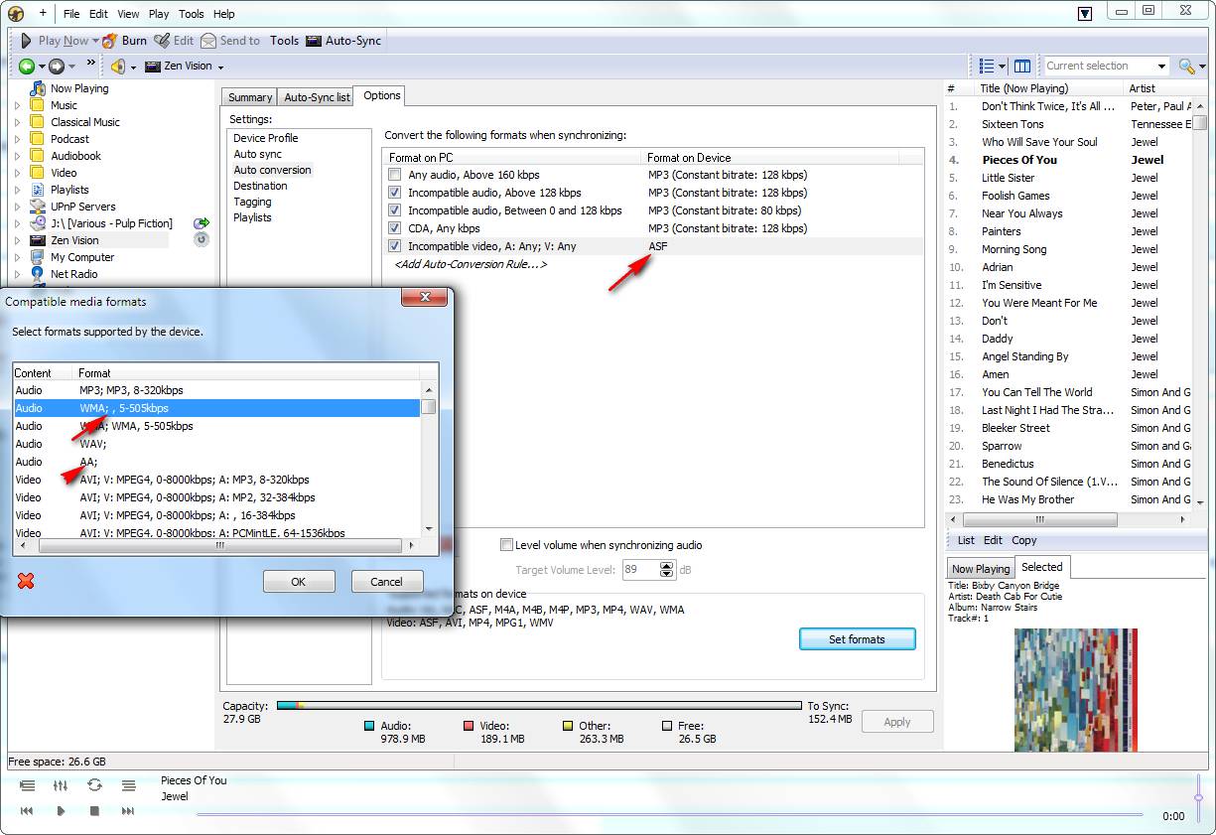Expand the Playlists node in the tree

coord(17,190)
